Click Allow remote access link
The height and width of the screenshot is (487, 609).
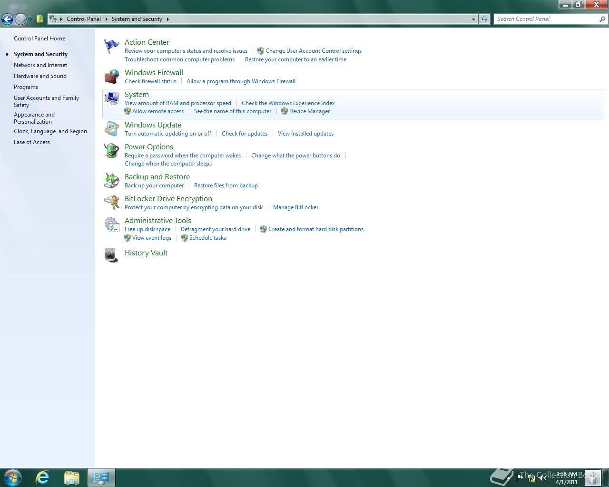158,111
